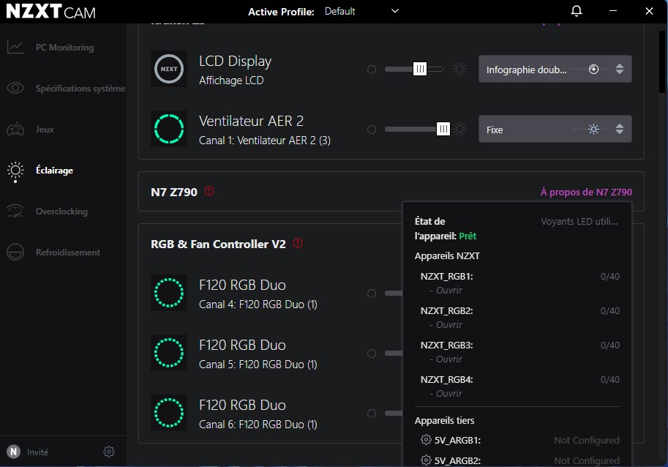Click the min-brightness circle for Ventilateur AER 2
The height and width of the screenshot is (467, 668).
click(372, 130)
